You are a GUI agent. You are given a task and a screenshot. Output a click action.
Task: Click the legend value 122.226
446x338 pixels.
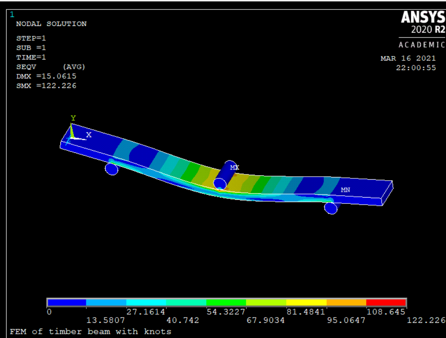[x=426, y=321]
